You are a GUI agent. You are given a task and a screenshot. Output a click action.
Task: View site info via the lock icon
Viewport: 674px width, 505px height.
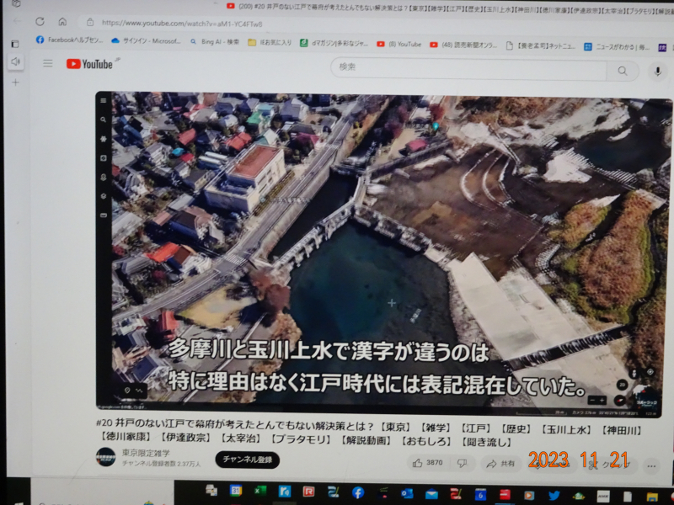(90, 23)
